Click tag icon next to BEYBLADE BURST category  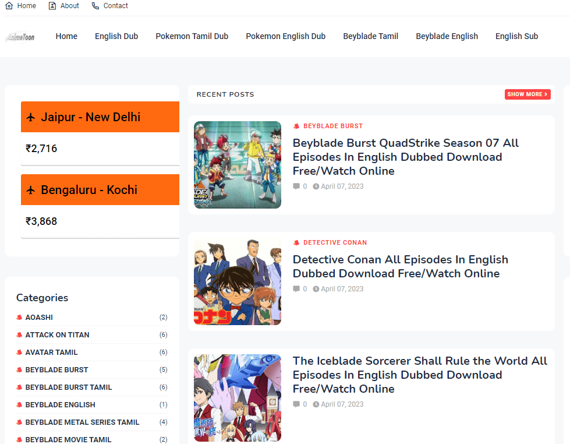coord(19,370)
